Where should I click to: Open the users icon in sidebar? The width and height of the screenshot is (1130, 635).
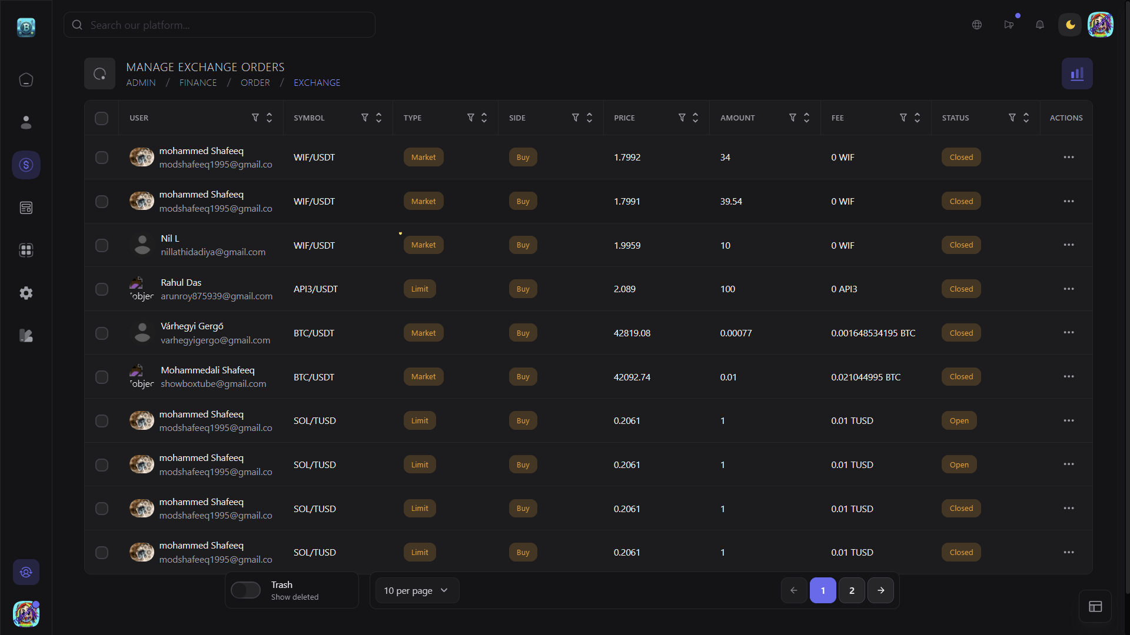[26, 122]
